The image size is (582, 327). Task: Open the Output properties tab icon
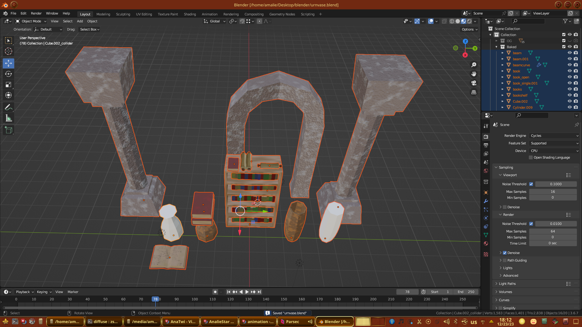tap(486, 145)
